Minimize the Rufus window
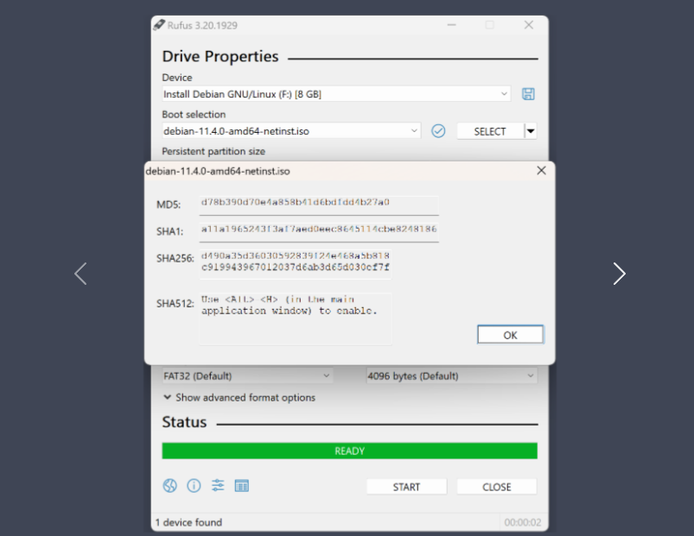This screenshot has height=536, width=694. coord(451,25)
